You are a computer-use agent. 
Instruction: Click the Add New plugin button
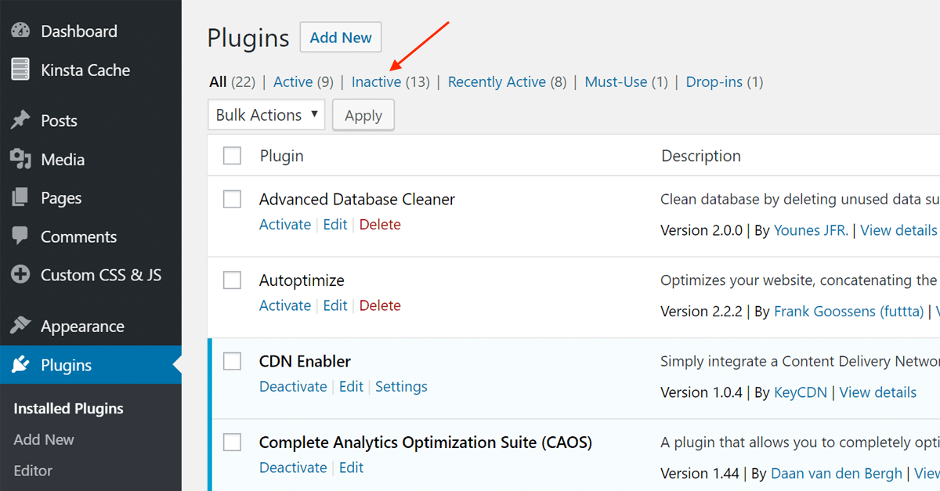click(x=341, y=38)
